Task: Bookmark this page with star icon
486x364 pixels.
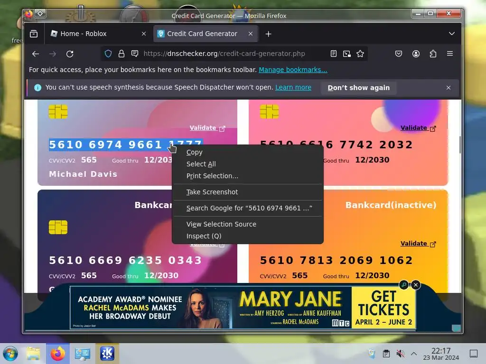Action: (x=360, y=54)
